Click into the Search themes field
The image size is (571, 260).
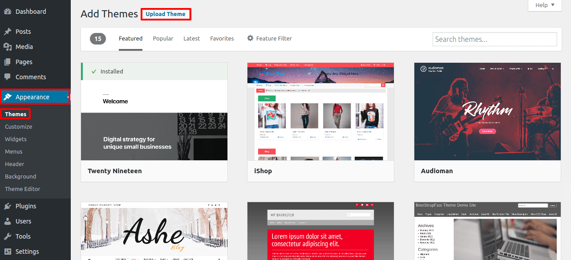pos(494,39)
